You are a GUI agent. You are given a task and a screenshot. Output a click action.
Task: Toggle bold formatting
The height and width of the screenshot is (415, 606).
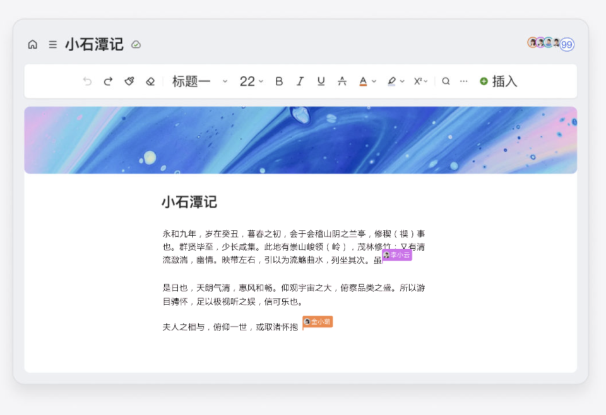[x=279, y=81]
